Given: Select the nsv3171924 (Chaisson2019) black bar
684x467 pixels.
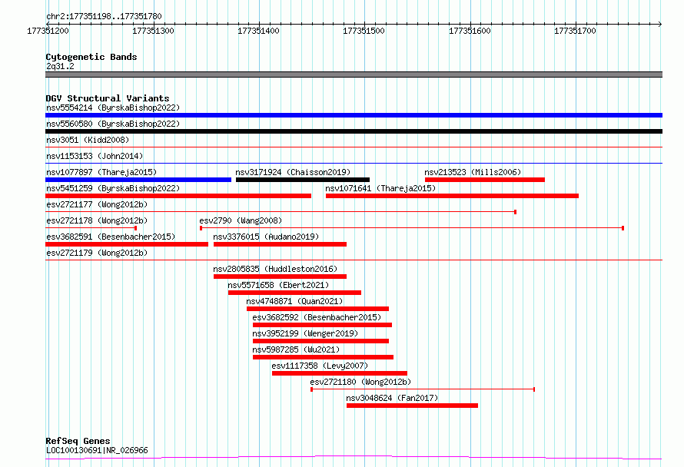Looking at the screenshot, I should point(303,180).
